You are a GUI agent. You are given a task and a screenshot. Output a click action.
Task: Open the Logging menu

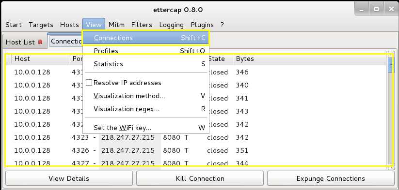tap(172, 25)
